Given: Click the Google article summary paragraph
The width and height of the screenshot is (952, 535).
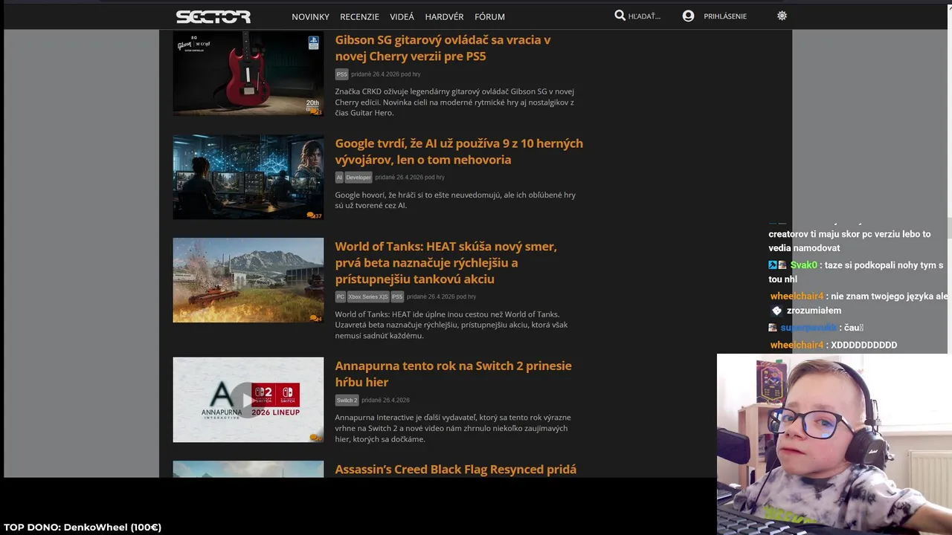Looking at the screenshot, I should [x=455, y=200].
